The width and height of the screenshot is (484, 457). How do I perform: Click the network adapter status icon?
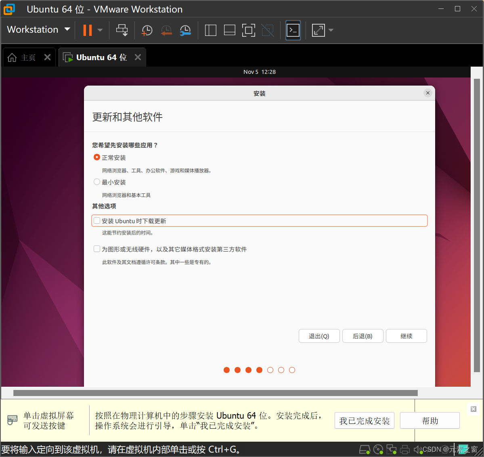click(392, 450)
